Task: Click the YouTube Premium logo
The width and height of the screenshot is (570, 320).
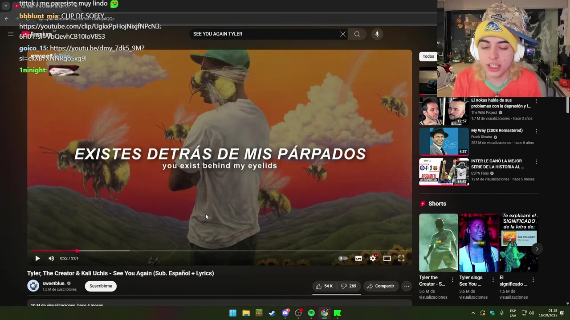Action: pos(37,34)
